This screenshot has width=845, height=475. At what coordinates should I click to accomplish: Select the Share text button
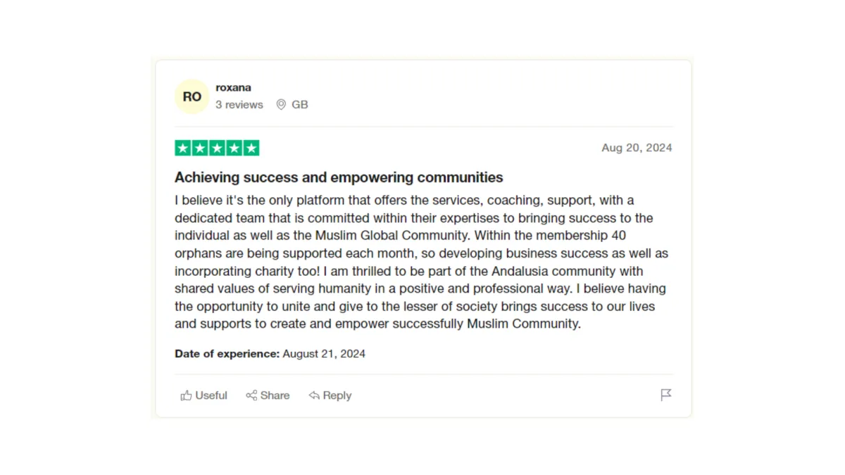click(x=275, y=395)
